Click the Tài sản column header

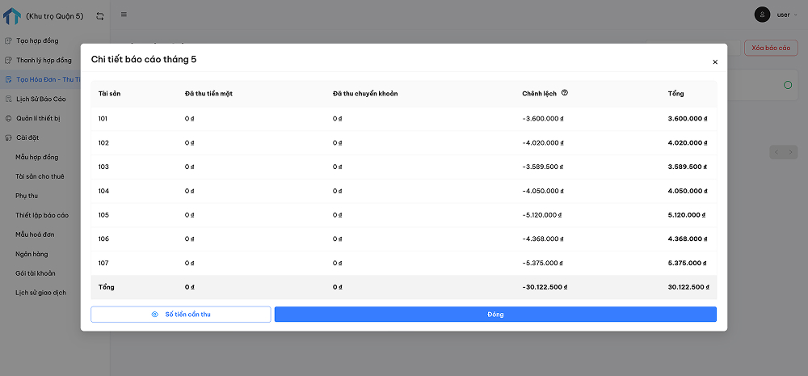110,93
